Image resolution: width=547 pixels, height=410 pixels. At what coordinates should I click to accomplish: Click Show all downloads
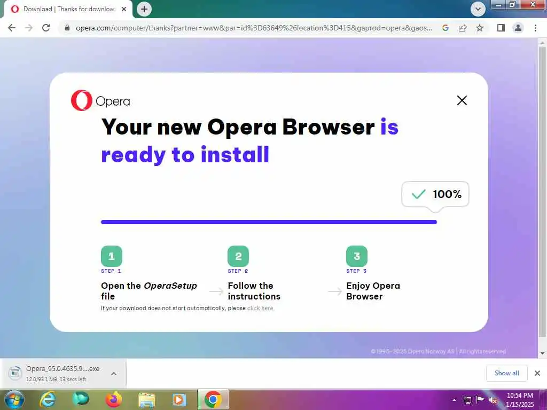point(506,373)
